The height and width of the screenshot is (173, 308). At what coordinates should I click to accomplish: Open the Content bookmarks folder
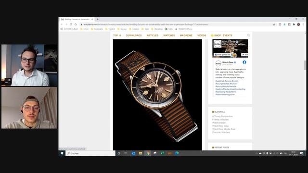110,29
